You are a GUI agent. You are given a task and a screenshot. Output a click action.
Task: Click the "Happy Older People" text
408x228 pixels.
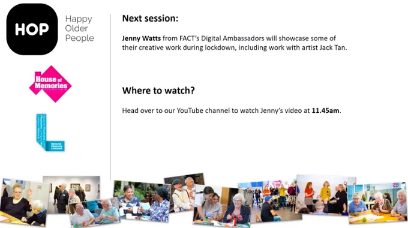[x=79, y=28]
